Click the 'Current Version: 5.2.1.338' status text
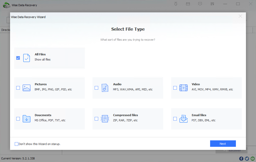The height and width of the screenshot is (162, 256). pyautogui.click(x=18, y=158)
